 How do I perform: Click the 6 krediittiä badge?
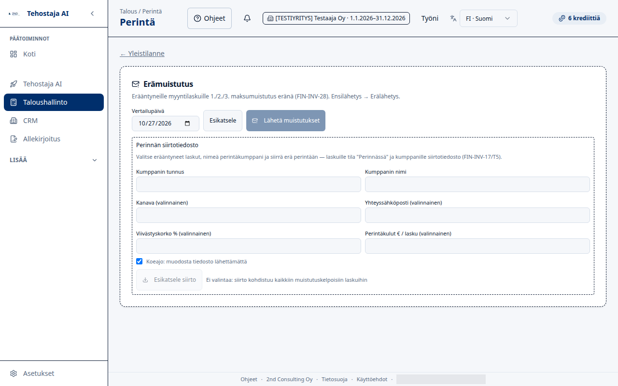(x=579, y=18)
